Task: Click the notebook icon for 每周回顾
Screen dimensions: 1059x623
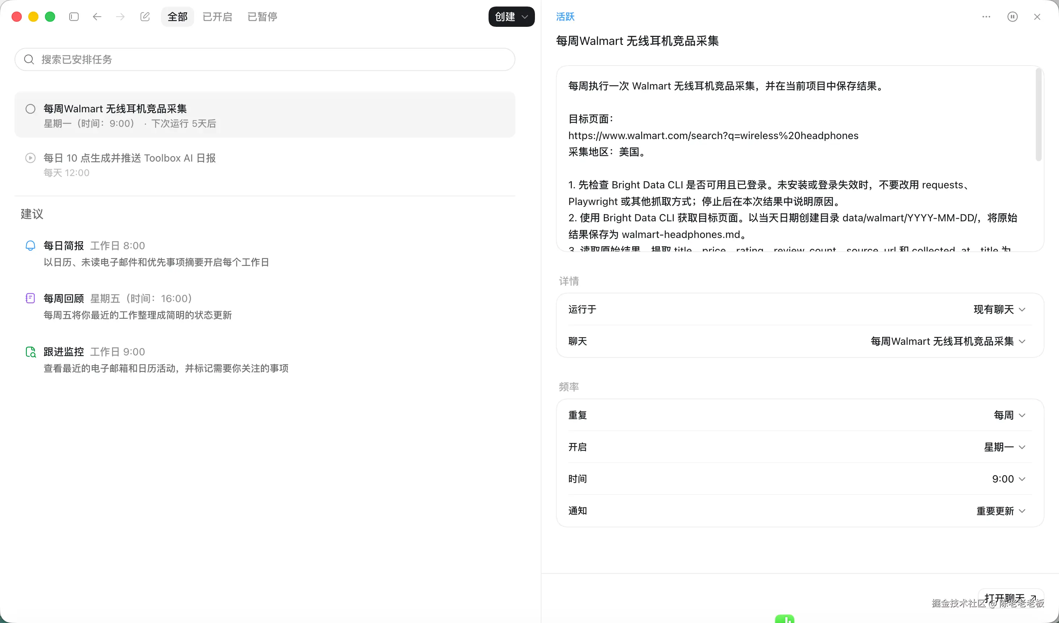Action: [x=30, y=298]
